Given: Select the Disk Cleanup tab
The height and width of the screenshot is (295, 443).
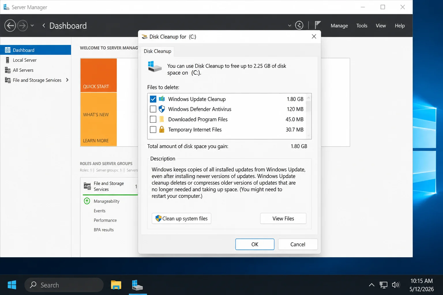Looking at the screenshot, I should (157, 51).
